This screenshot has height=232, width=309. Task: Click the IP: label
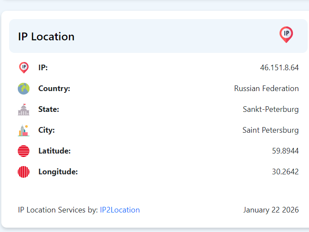[x=43, y=68]
